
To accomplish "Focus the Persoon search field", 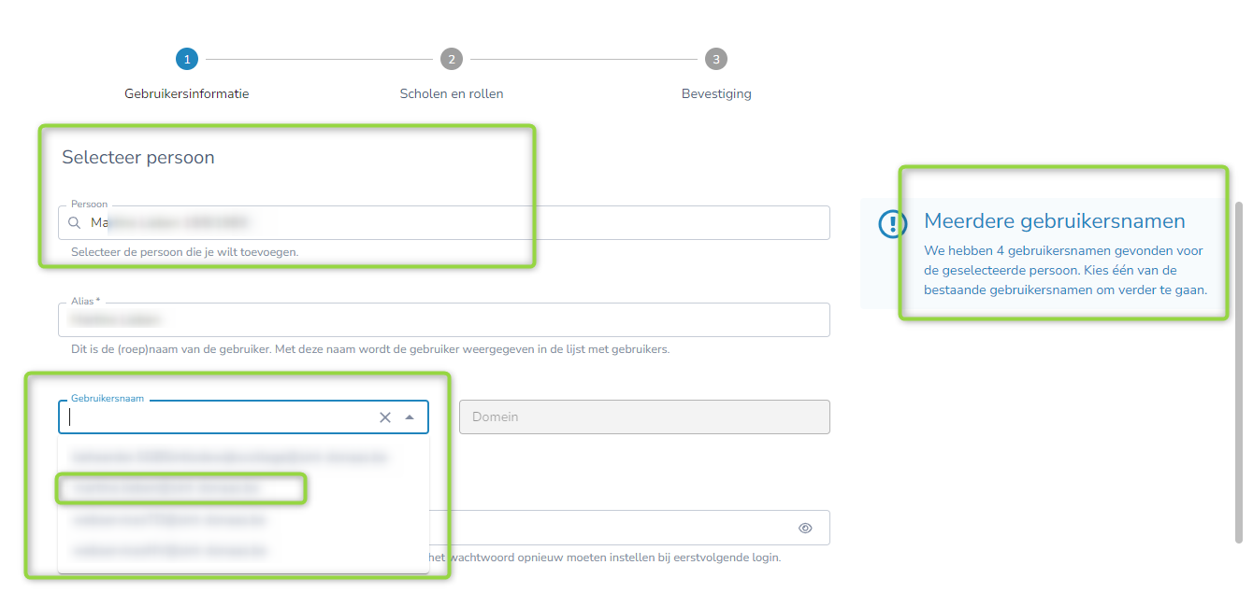I will point(449,223).
